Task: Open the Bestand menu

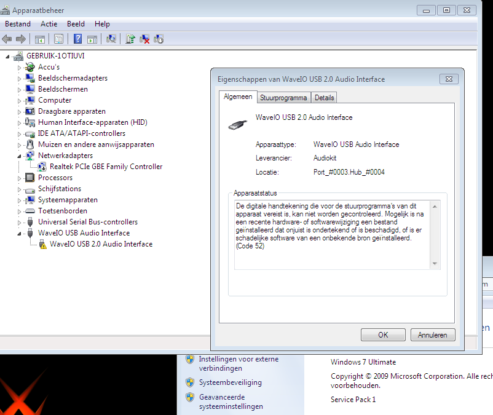Action: [18, 24]
